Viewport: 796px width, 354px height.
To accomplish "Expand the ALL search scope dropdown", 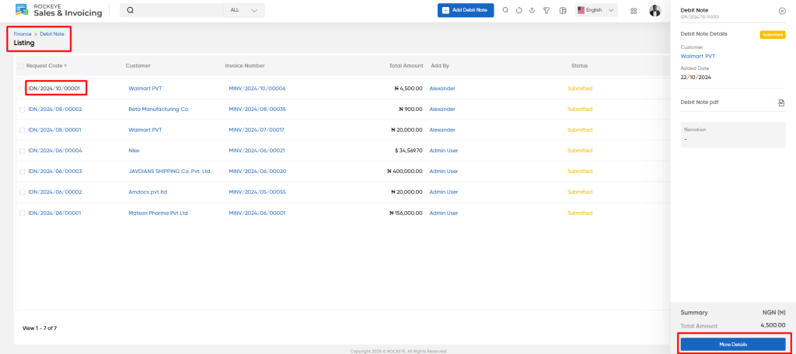I will coord(243,10).
